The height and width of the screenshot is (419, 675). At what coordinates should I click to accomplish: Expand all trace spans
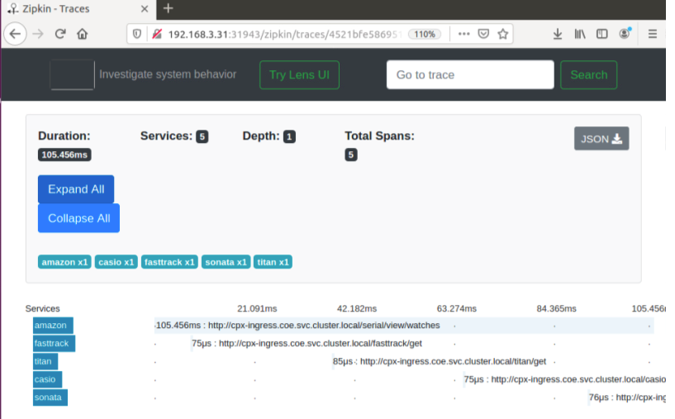coord(76,189)
